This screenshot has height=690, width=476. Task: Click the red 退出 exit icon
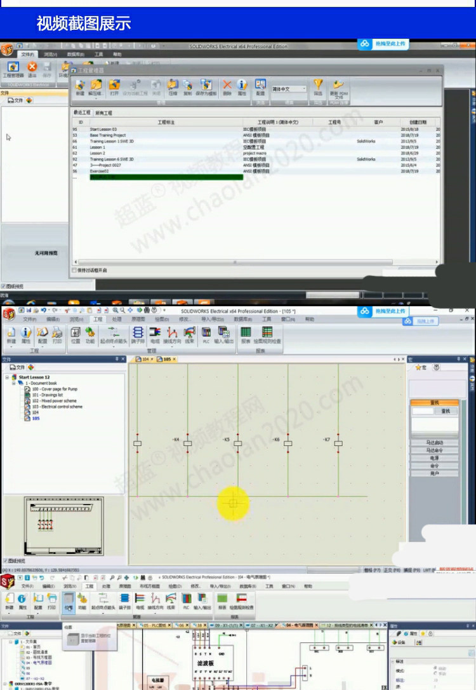coord(32,70)
